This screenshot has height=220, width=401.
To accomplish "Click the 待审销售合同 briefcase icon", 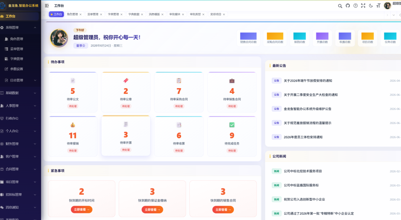I will [232, 81].
